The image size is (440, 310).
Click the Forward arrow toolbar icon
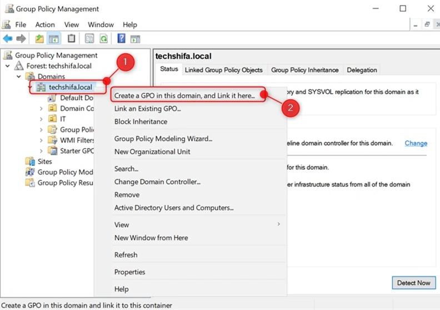tap(21, 38)
